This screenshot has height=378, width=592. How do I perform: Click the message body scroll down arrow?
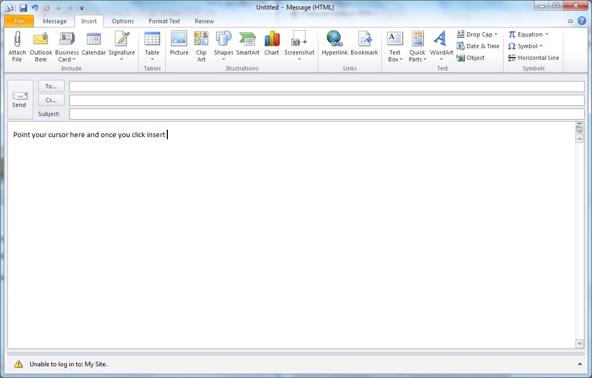[x=579, y=343]
